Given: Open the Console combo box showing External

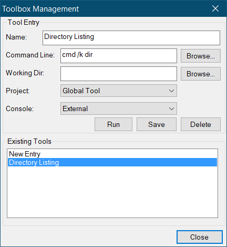Looking at the screenshot, I should [x=119, y=108].
